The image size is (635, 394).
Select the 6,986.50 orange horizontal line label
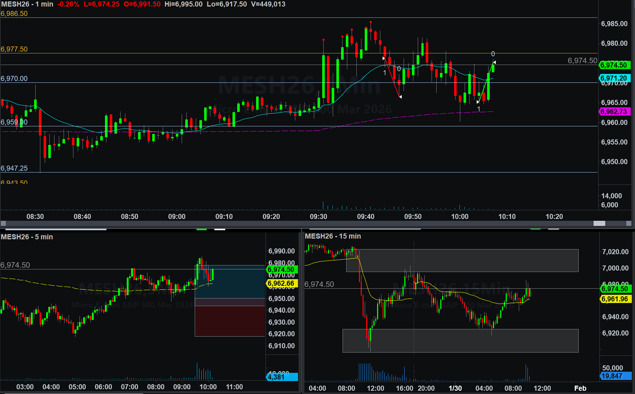click(14, 14)
